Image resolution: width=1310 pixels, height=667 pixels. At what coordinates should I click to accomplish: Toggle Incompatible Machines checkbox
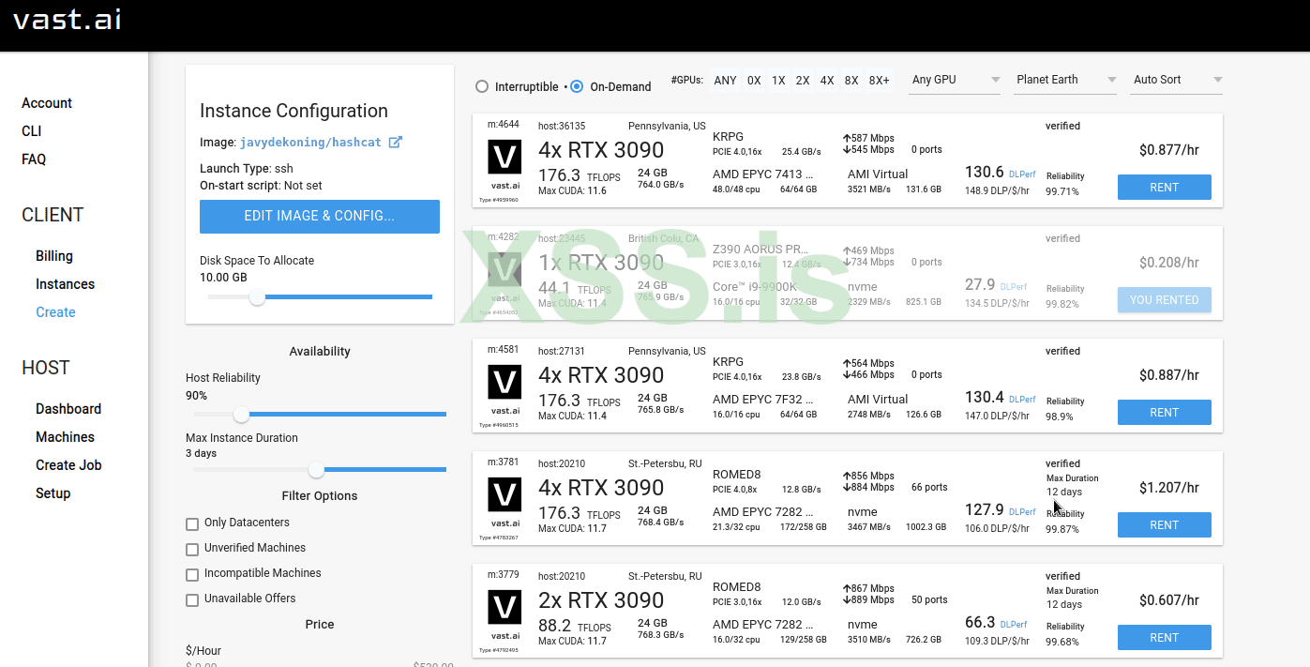click(192, 574)
